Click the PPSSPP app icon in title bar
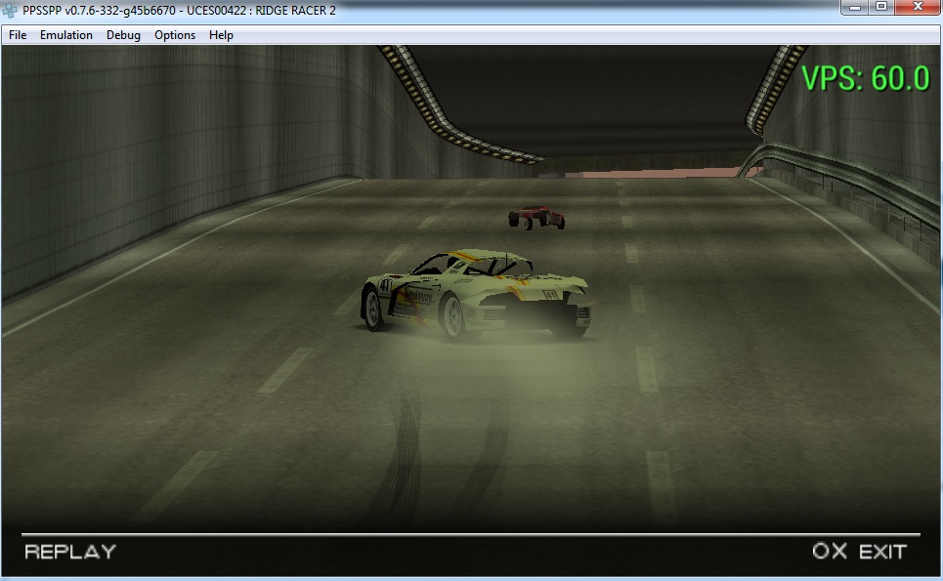943x581 pixels. pos(12,9)
